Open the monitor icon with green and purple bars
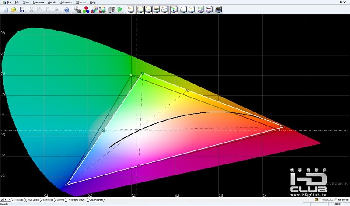The width and height of the screenshot is (350, 206). click(201, 10)
